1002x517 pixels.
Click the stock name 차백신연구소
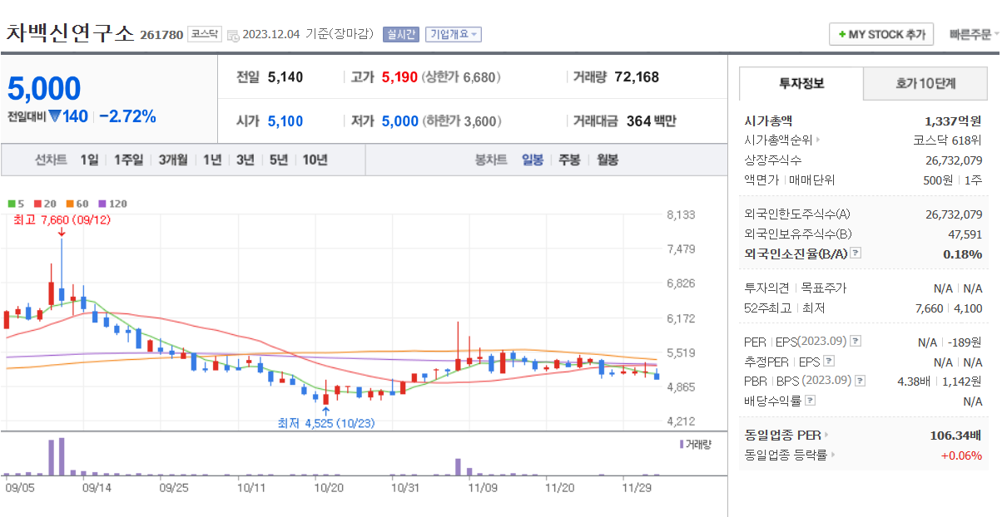pos(70,33)
